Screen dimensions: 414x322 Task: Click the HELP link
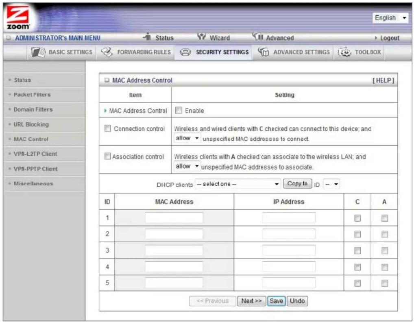click(x=383, y=80)
